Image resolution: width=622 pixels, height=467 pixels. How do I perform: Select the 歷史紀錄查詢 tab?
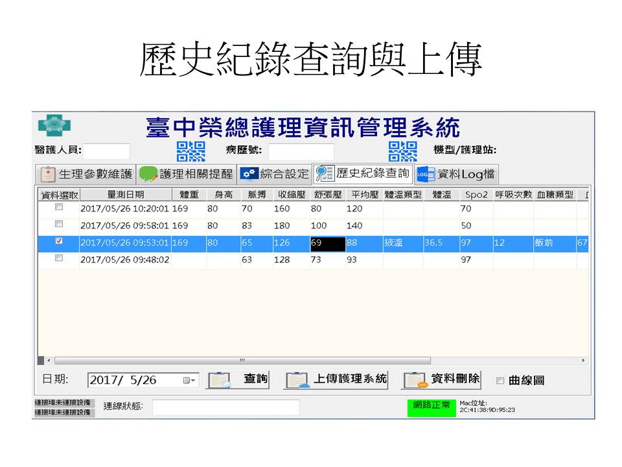pos(363,174)
